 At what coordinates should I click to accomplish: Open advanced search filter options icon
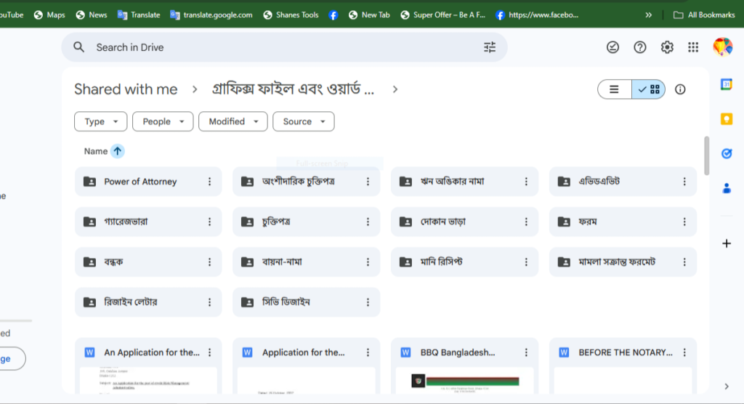pyautogui.click(x=490, y=47)
